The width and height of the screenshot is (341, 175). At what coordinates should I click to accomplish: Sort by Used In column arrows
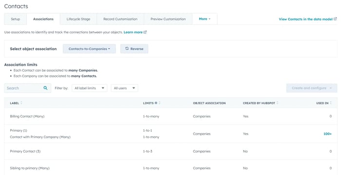[x=331, y=103]
